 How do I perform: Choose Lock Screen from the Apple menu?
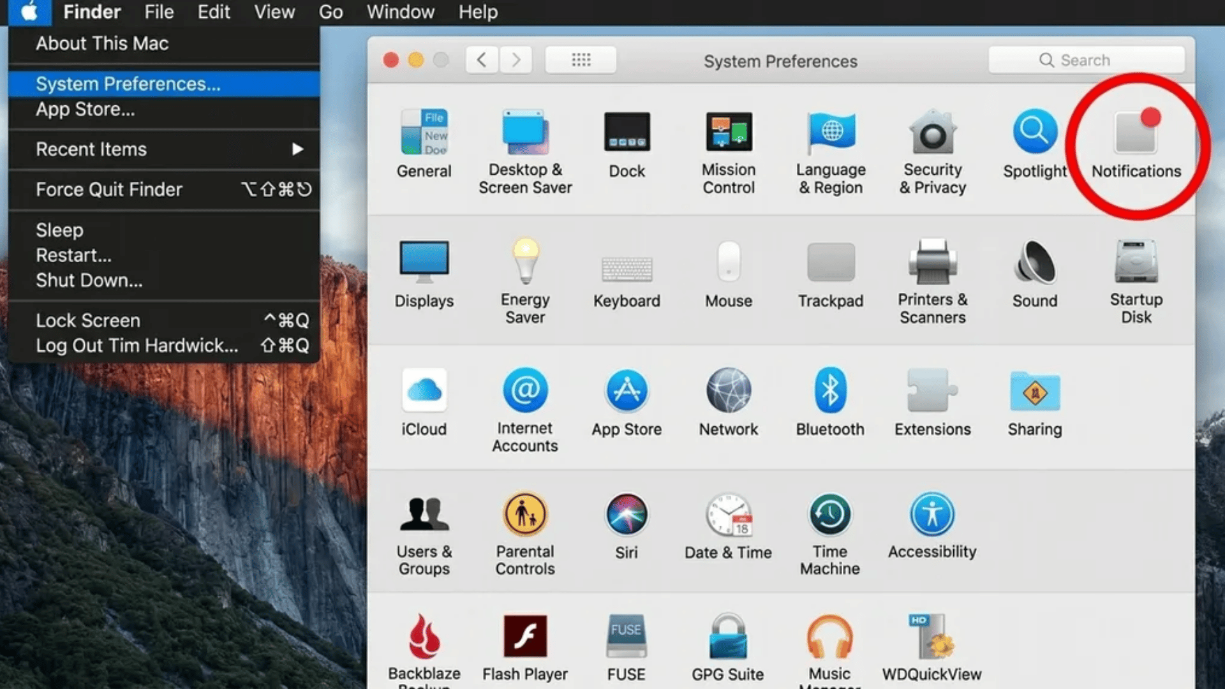[164, 320]
